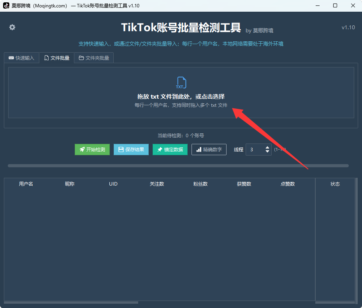Click the detection progress bar
The width and height of the screenshot is (362, 308).
[x=178, y=166]
